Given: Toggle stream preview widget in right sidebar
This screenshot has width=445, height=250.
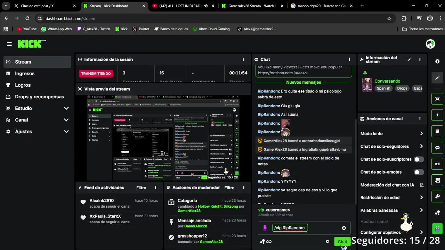Looking at the screenshot, I should [x=437, y=99].
